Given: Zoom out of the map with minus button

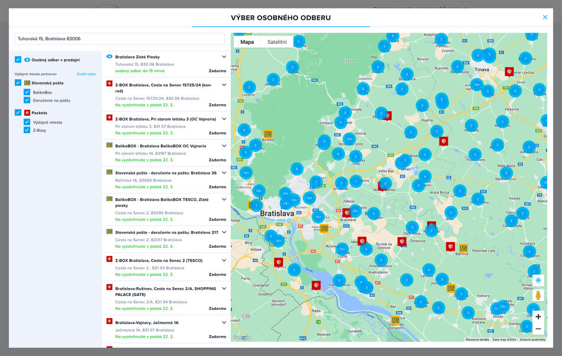Looking at the screenshot, I should tap(537, 329).
